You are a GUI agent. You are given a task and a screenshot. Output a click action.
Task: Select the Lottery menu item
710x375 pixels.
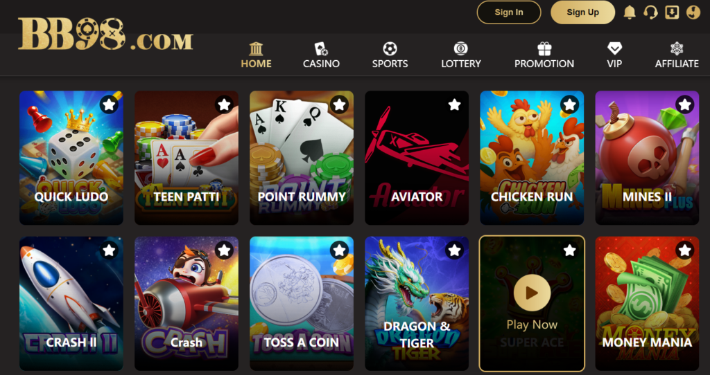(461, 55)
